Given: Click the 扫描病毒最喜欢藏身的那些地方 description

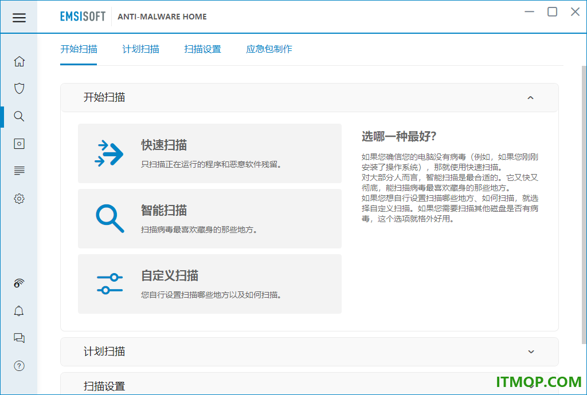Looking at the screenshot, I should [x=199, y=230].
